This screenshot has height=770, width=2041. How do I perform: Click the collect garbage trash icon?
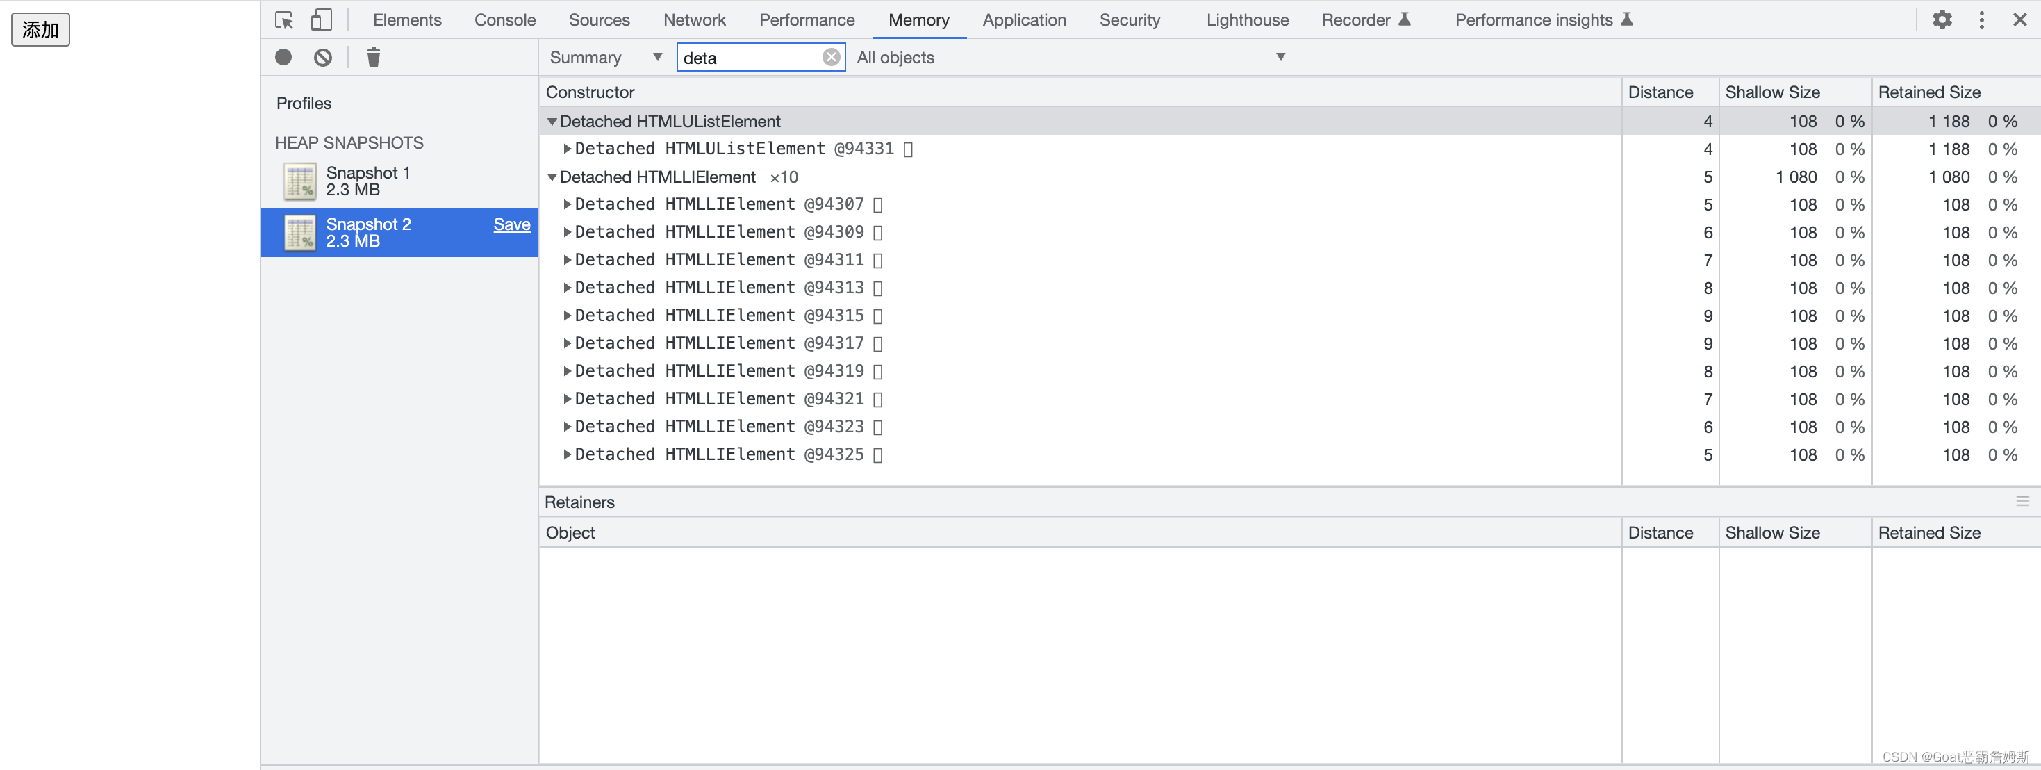(x=373, y=57)
